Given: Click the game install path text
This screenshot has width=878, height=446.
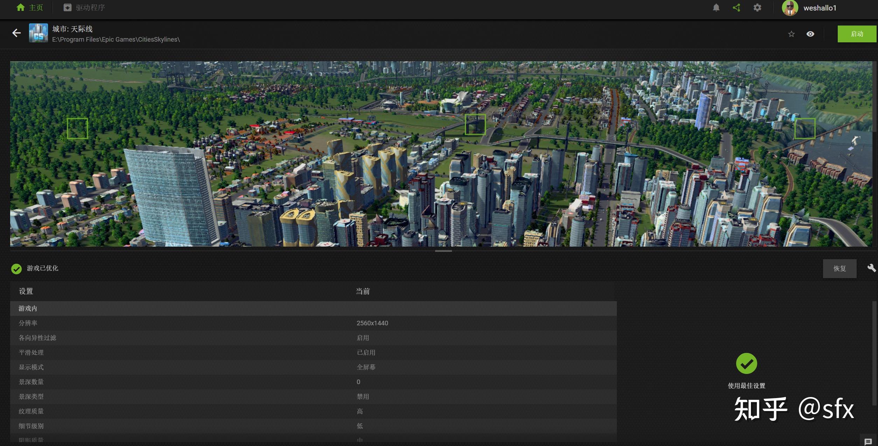Looking at the screenshot, I should point(116,40).
